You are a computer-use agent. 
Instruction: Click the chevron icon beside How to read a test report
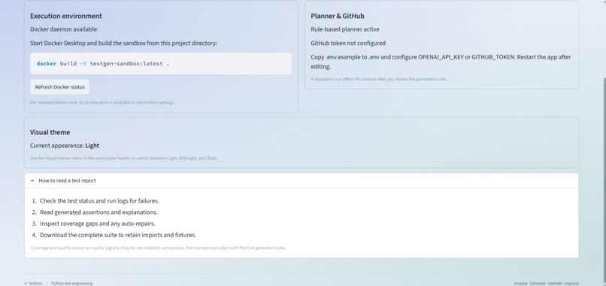[x=32, y=181]
